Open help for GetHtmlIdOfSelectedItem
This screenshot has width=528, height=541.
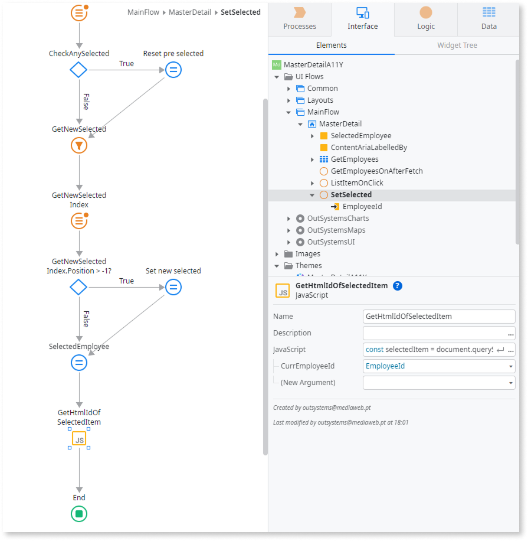click(x=398, y=286)
